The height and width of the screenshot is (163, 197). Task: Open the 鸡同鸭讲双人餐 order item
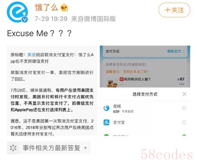[x=145, y=81]
